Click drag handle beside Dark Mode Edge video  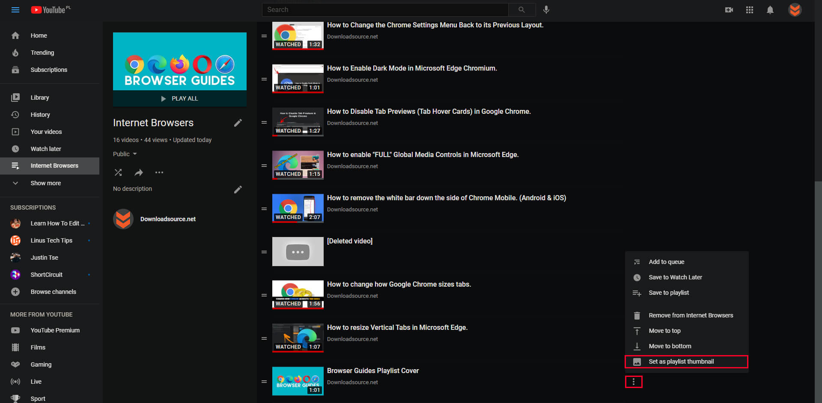tap(264, 79)
